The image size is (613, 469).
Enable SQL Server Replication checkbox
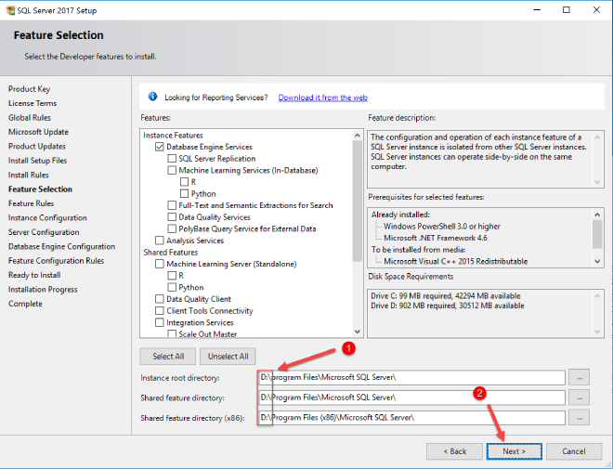coord(172,159)
